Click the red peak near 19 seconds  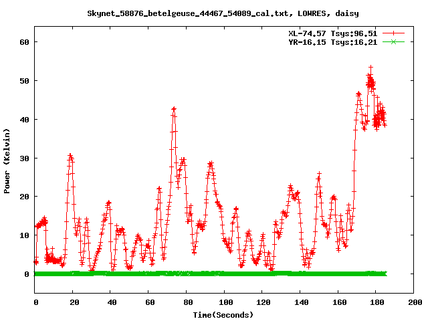pos(70,156)
